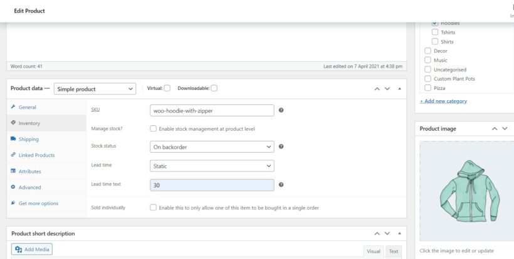Image resolution: width=514 pixels, height=259 pixels.
Task: Check the Pizza category
Action: [x=427, y=88]
